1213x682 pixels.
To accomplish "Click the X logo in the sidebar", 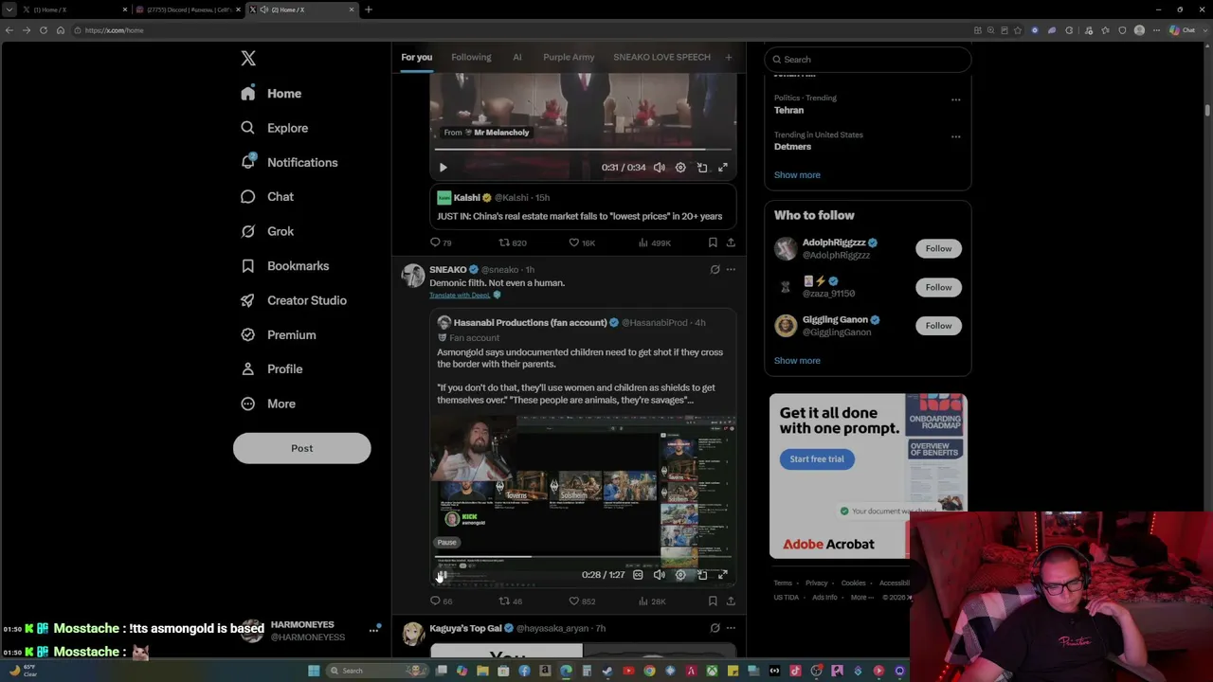I will (248, 59).
